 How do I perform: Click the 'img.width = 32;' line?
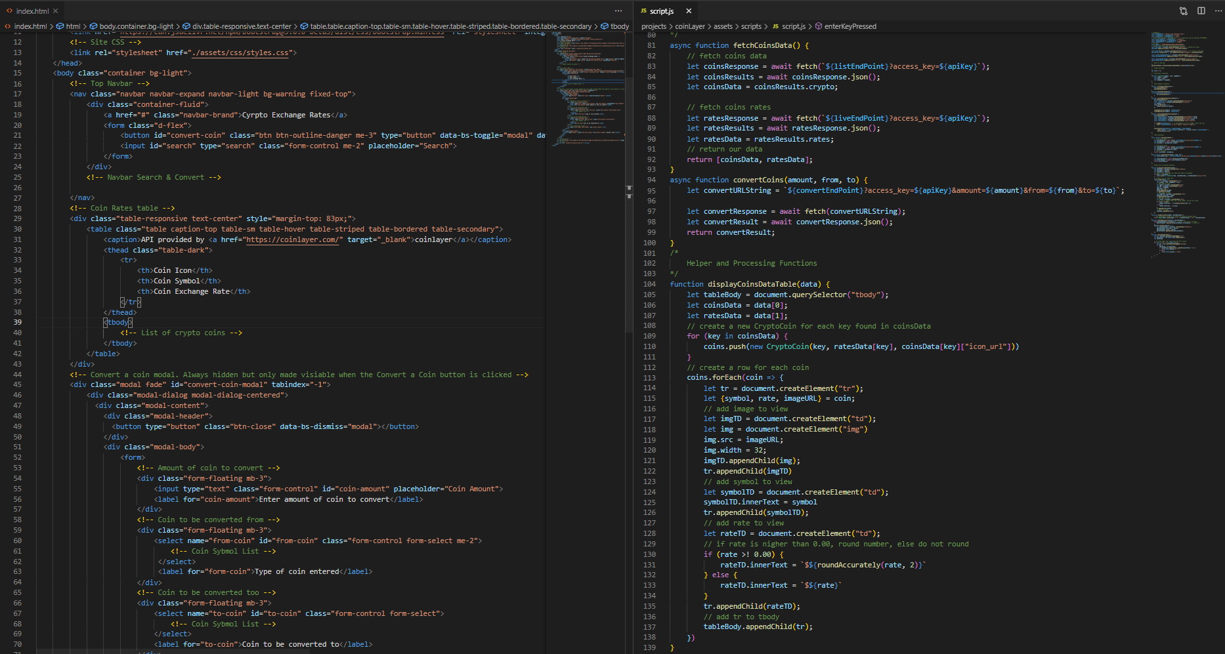pos(735,451)
